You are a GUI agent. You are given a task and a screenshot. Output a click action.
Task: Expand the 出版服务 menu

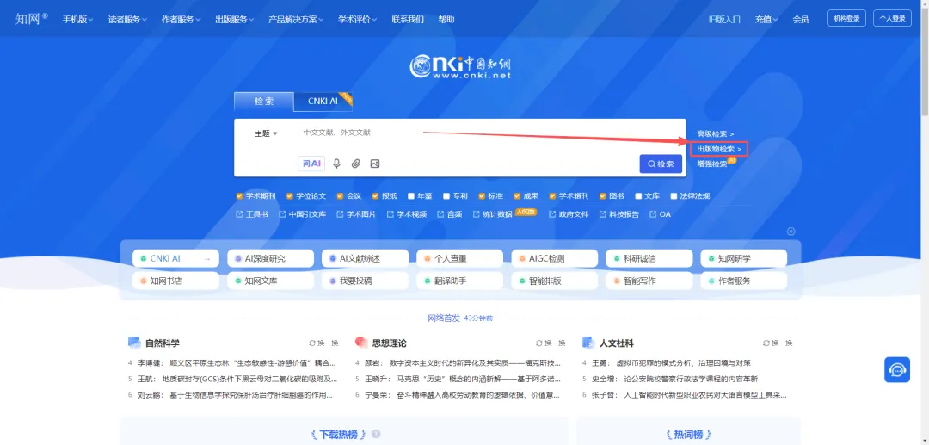[234, 19]
